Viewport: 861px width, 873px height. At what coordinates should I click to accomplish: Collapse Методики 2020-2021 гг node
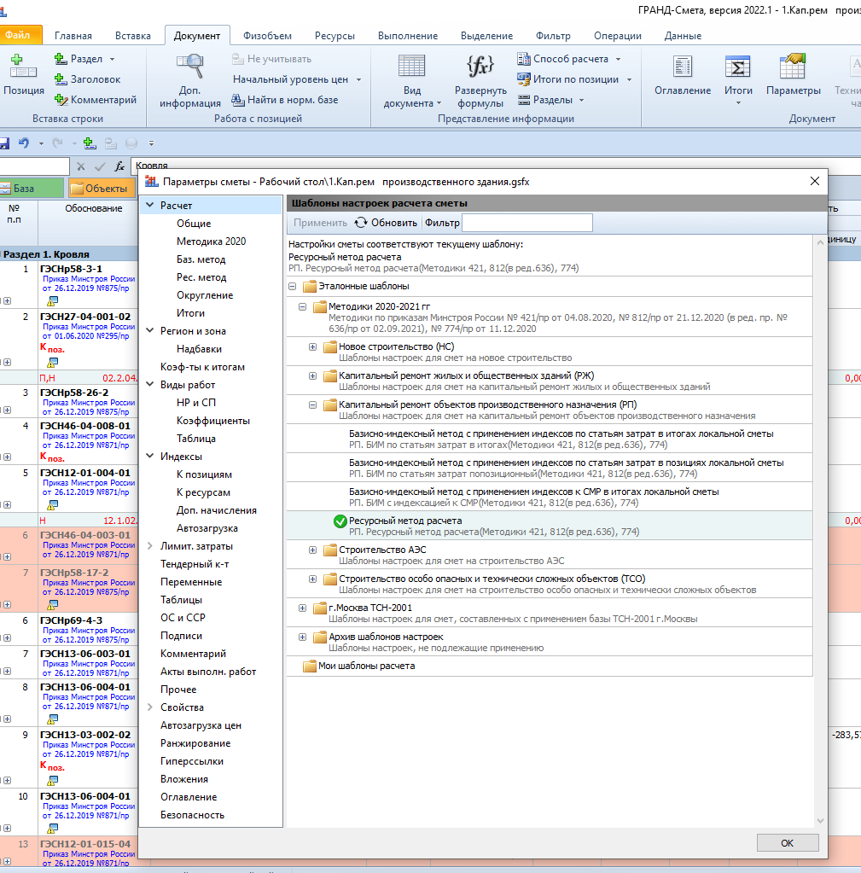302,306
